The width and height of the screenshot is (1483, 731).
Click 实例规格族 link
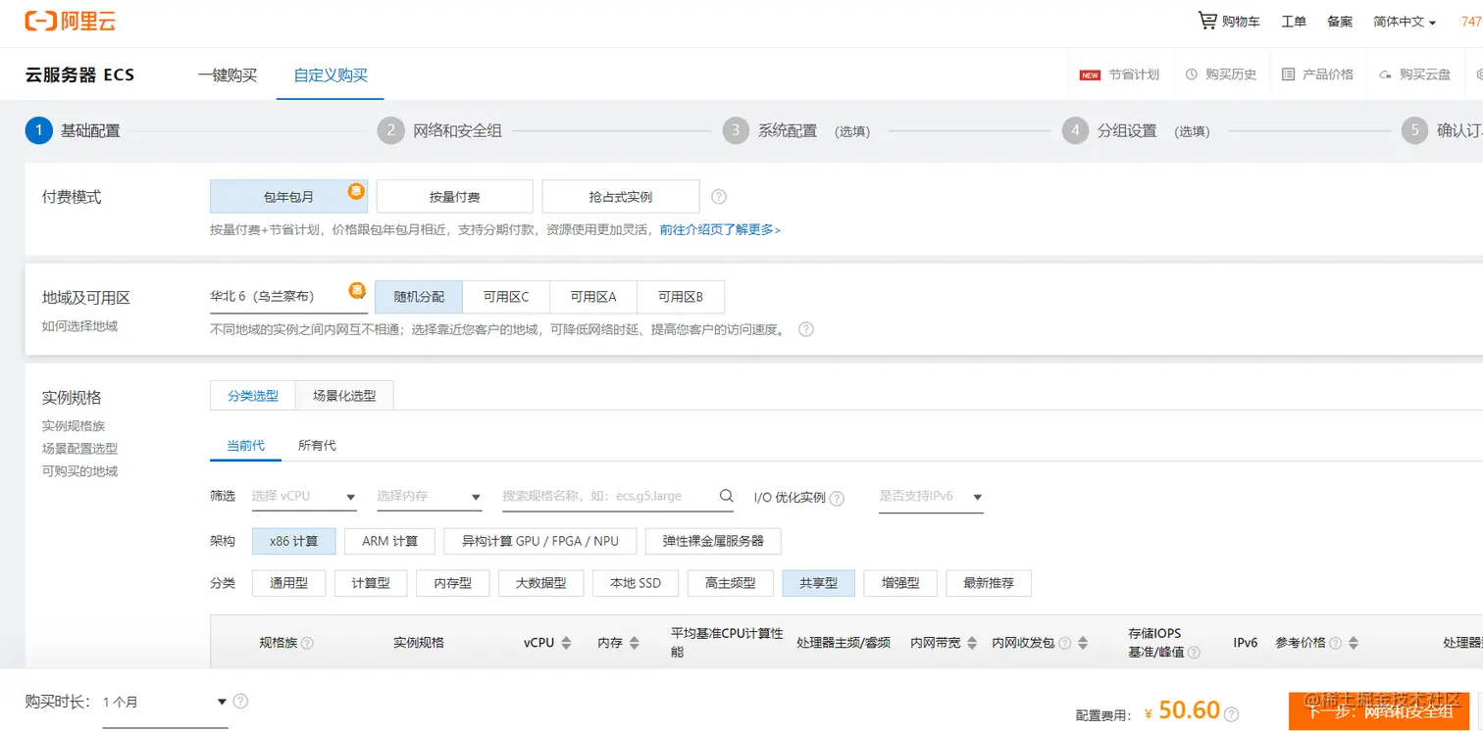pos(74,426)
